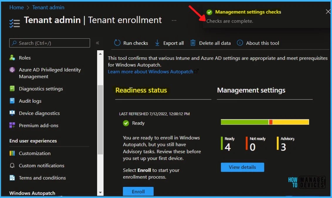Collapse the sidebar with double-chevron
The height and width of the screenshot is (198, 332).
[x=97, y=43]
